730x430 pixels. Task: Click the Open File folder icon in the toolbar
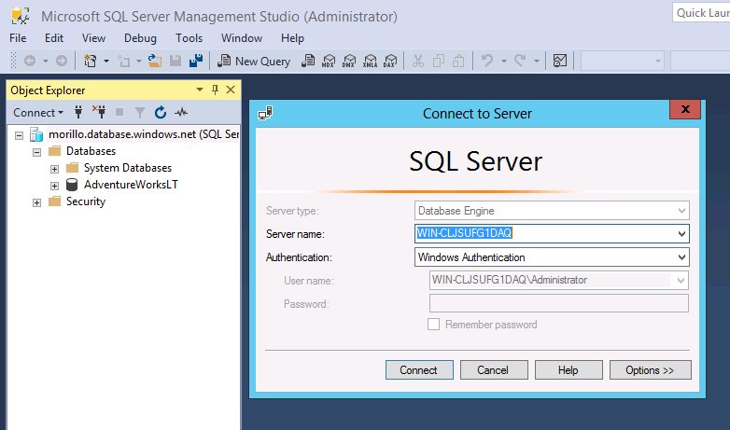point(155,61)
